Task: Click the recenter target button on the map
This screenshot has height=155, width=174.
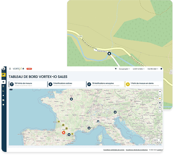Action: tap(160, 107)
